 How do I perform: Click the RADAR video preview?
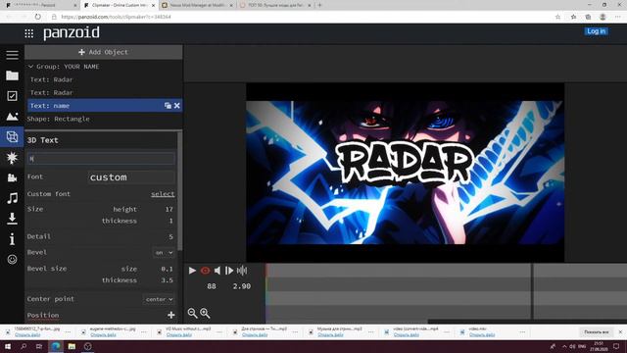(x=405, y=173)
